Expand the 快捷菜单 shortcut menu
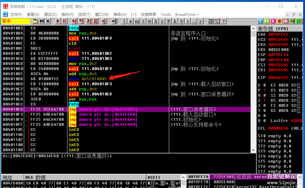The height and width of the screenshot is (188, 305). (x=149, y=15)
